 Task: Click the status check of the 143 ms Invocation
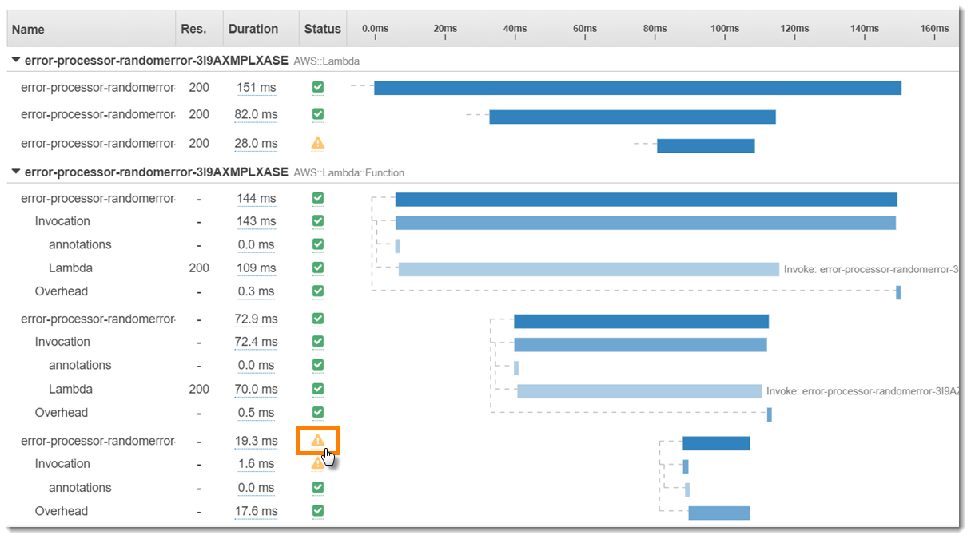[318, 221]
